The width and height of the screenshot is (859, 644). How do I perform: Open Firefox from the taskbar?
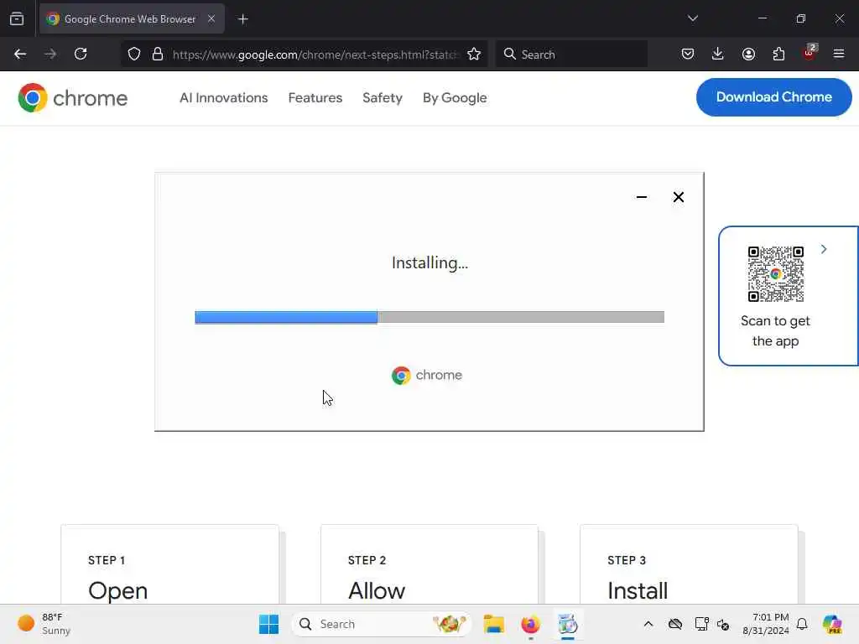[530, 624]
